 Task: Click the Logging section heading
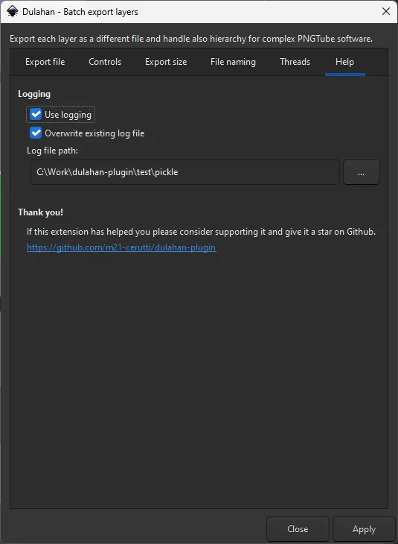[x=34, y=94]
